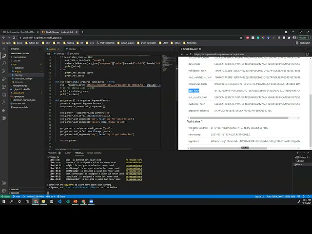Bookmark this page with the star icon
The height and width of the screenshot is (234, 312).
pyautogui.click(x=241, y=38)
